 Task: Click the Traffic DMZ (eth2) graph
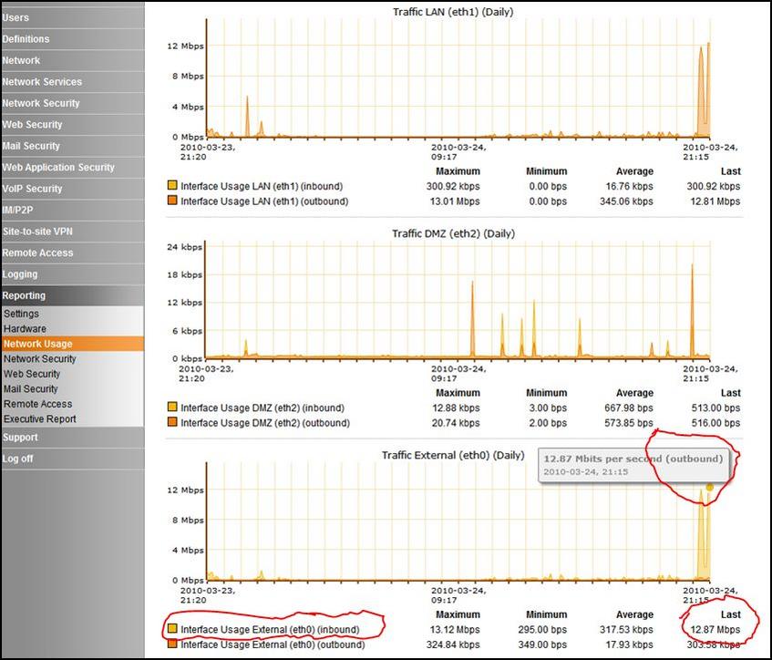click(458, 301)
